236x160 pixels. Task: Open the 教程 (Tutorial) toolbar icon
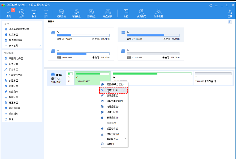[x=126, y=12]
